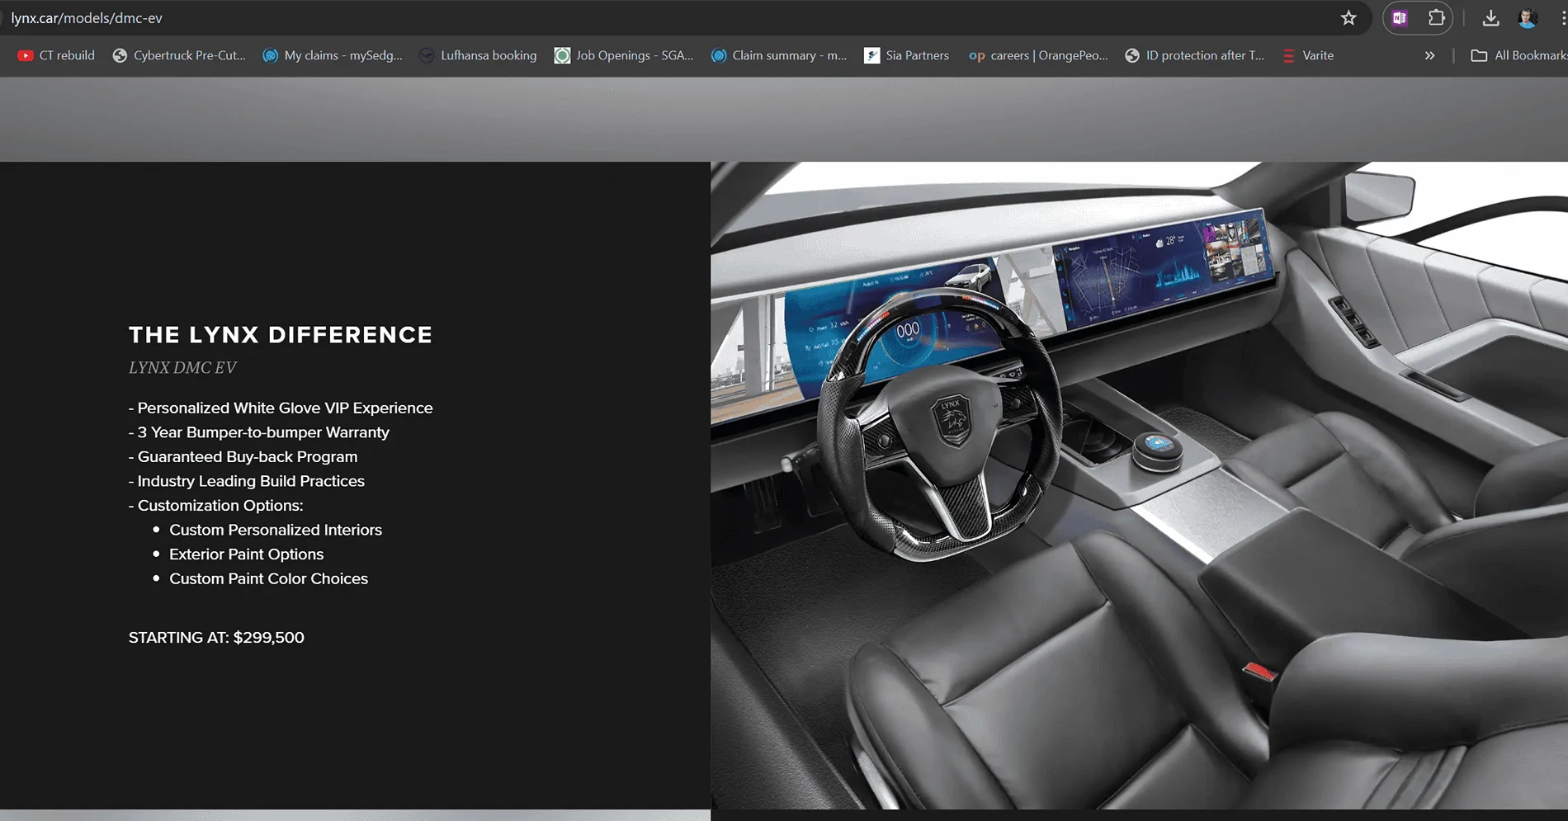Open the OneNote extension icon

click(x=1400, y=18)
